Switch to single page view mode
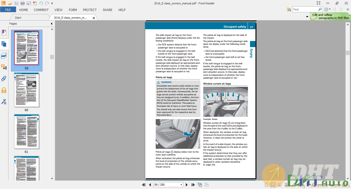 (x=266, y=185)
